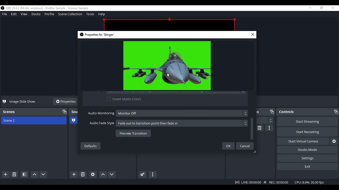Click the jet green-screen preview thumbnail
The image size is (339, 190).
(167, 66)
